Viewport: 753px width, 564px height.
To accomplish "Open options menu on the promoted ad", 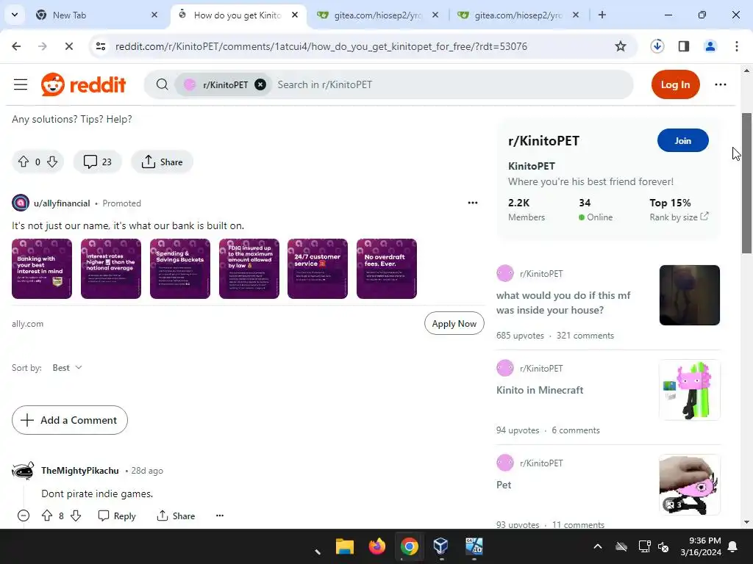I will point(473,203).
